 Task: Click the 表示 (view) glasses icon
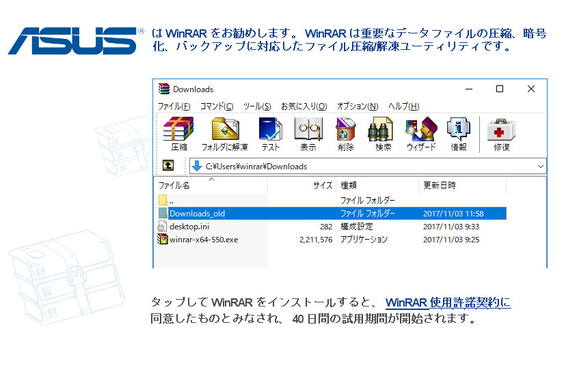tap(308, 134)
